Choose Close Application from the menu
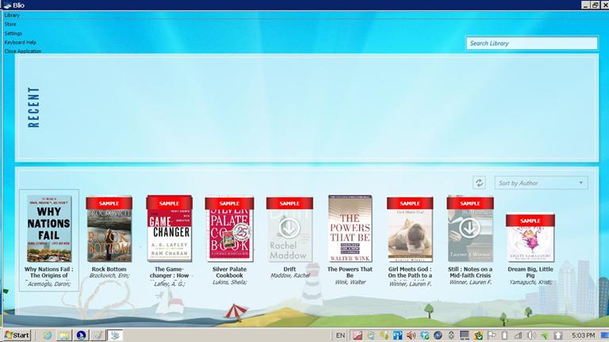 23,51
